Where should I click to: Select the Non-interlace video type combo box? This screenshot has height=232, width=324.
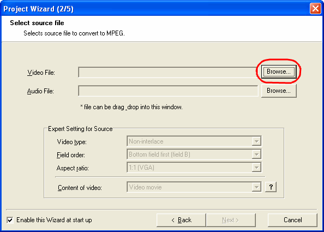coord(194,141)
